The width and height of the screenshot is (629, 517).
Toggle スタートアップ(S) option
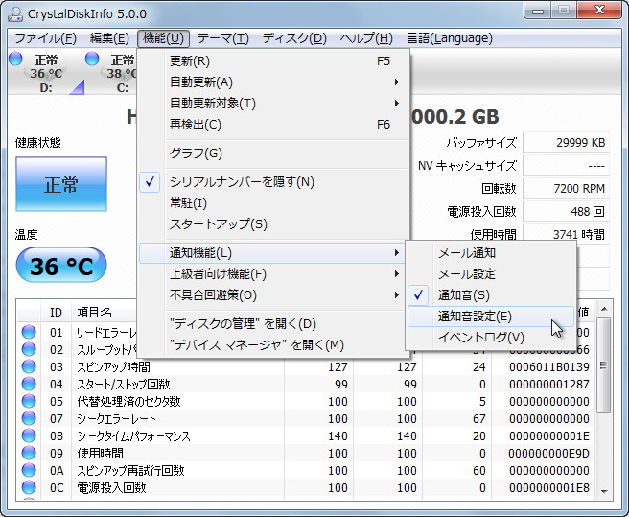[x=273, y=224]
